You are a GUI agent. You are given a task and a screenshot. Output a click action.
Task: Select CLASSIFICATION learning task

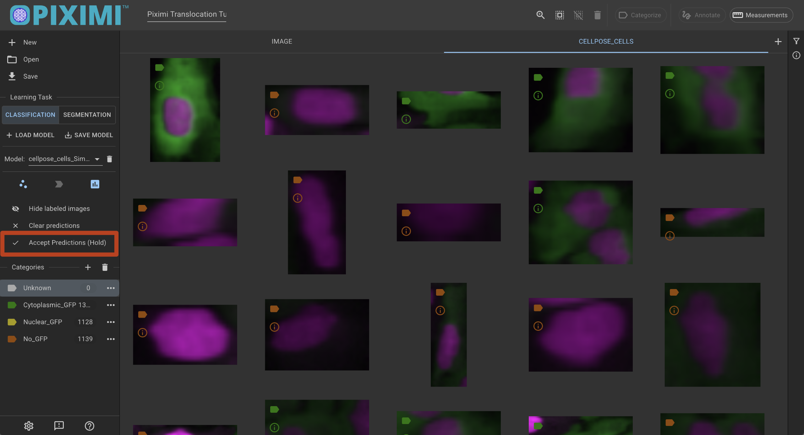30,115
